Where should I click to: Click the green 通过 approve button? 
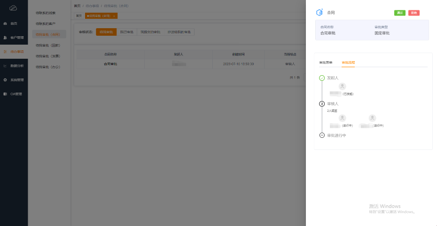[x=400, y=13]
